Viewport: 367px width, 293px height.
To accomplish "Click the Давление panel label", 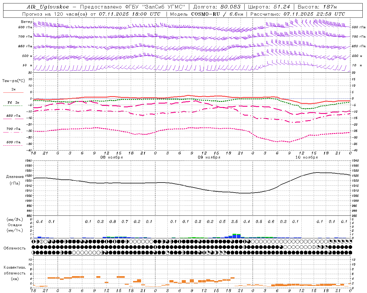I will tap(15, 177).
